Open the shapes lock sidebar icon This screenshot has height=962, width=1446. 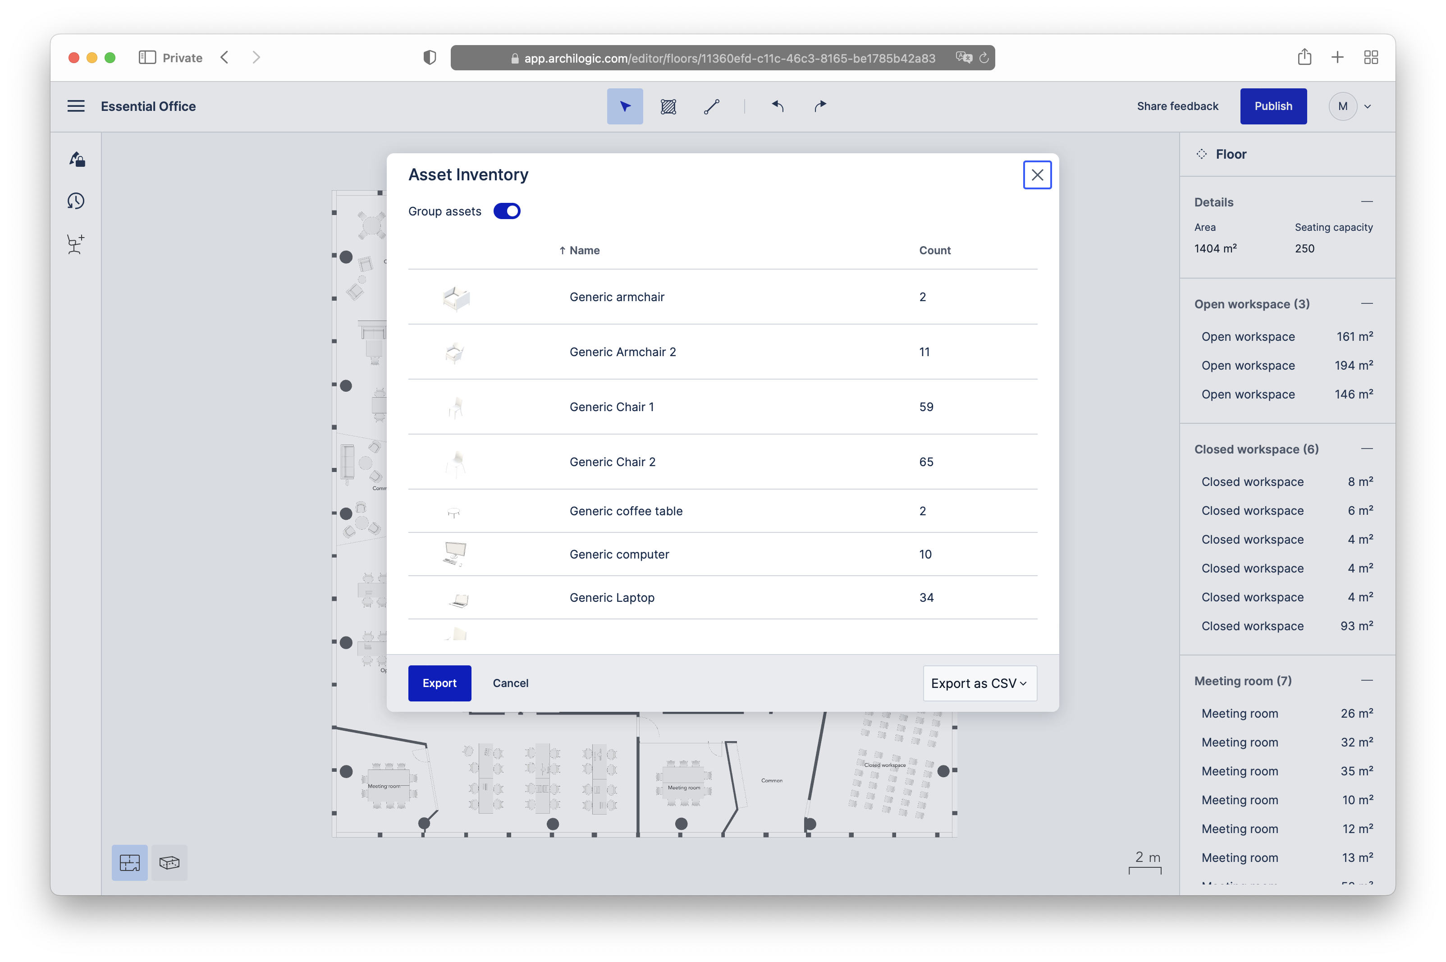pos(76,160)
